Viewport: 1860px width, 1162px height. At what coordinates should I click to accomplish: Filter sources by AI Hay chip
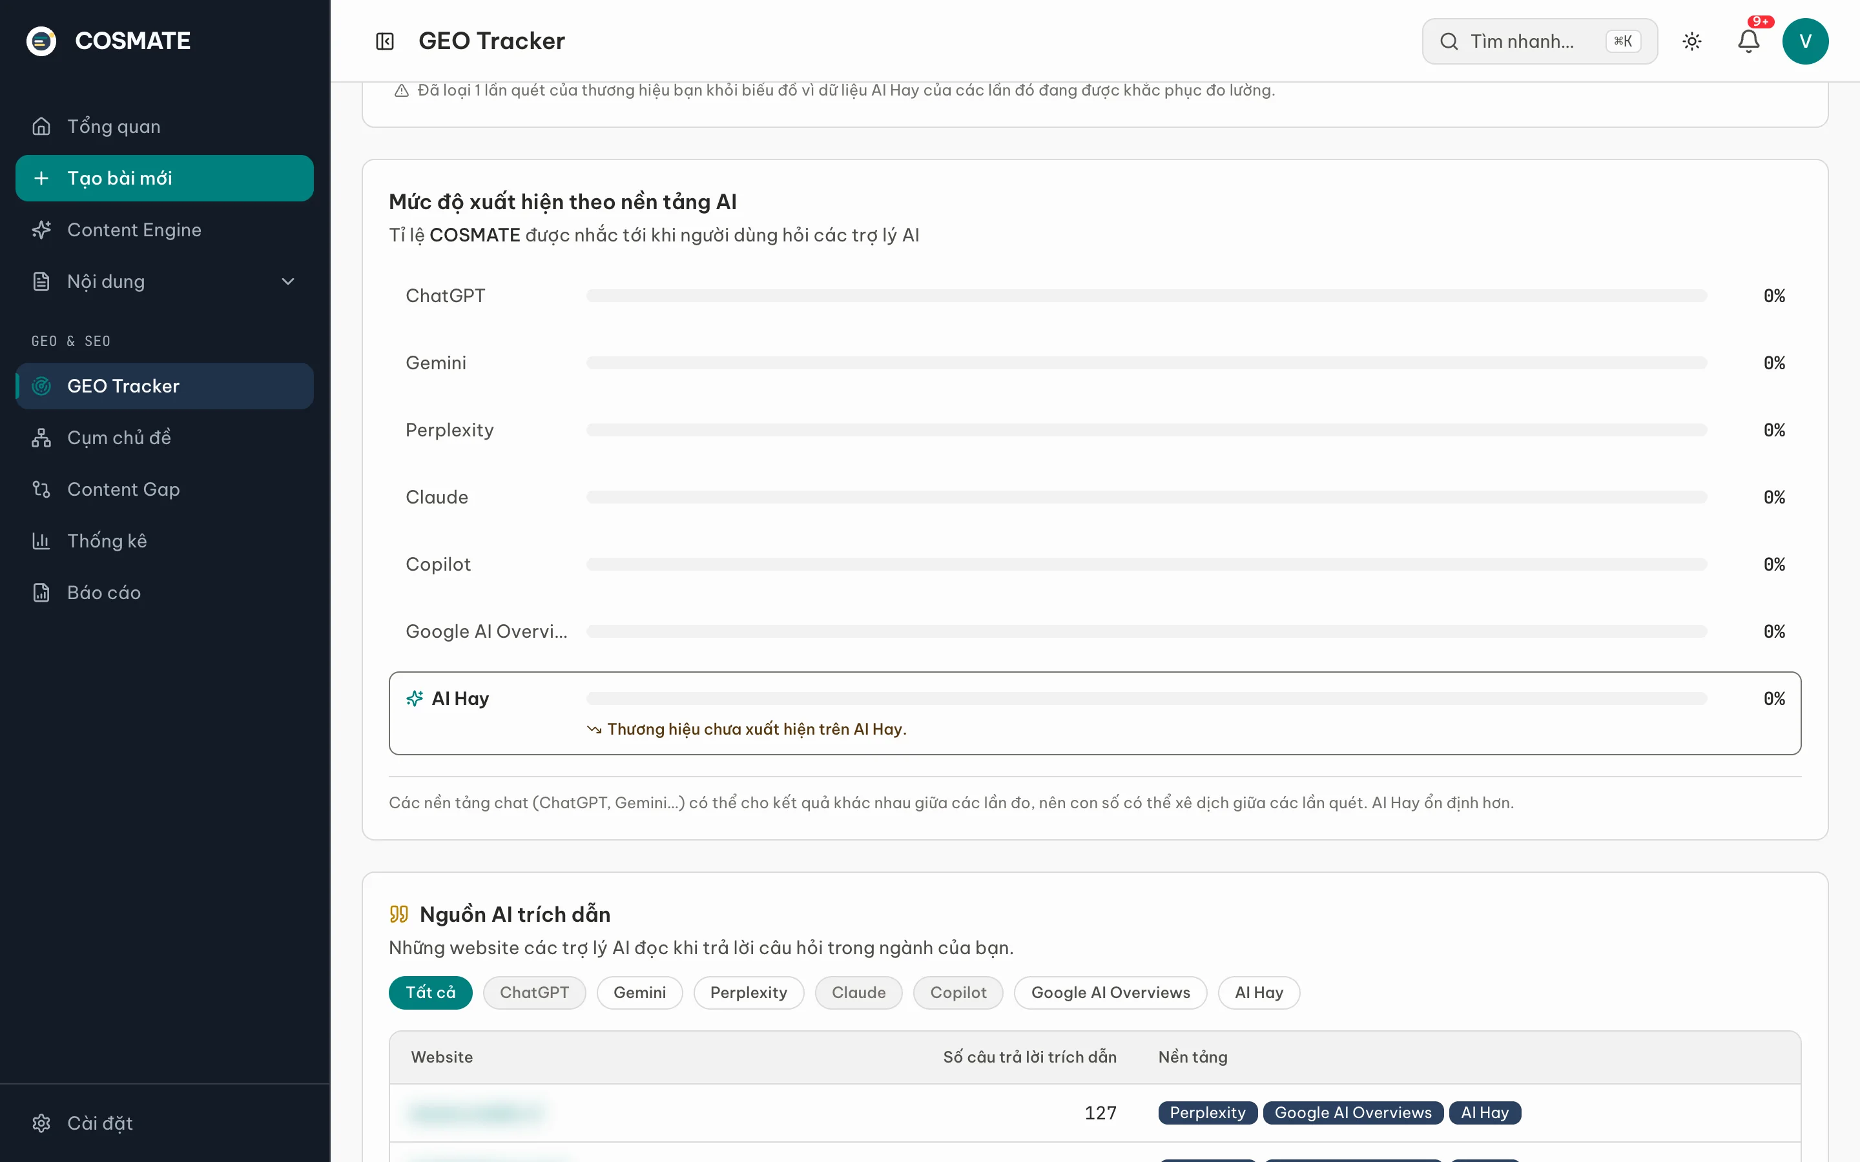(1259, 992)
